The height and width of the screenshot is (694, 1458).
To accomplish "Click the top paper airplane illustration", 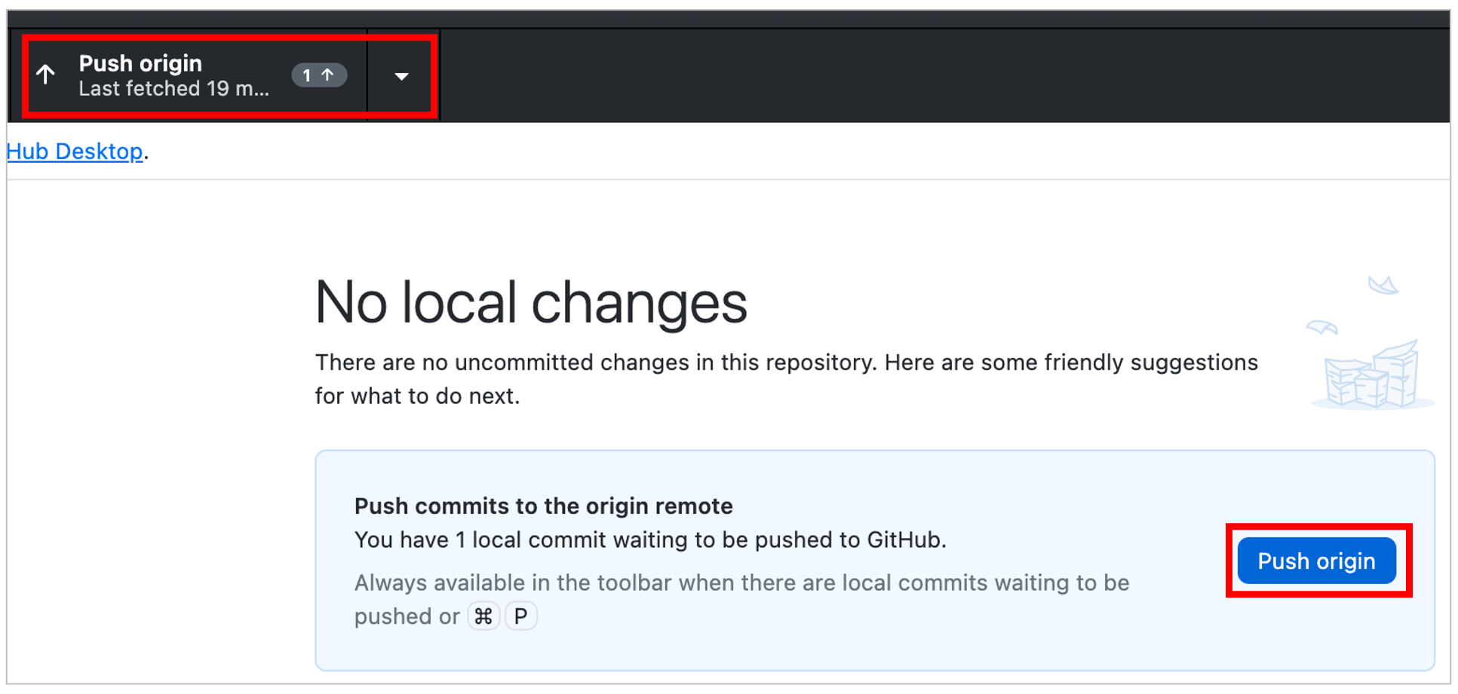I will tap(1383, 285).
